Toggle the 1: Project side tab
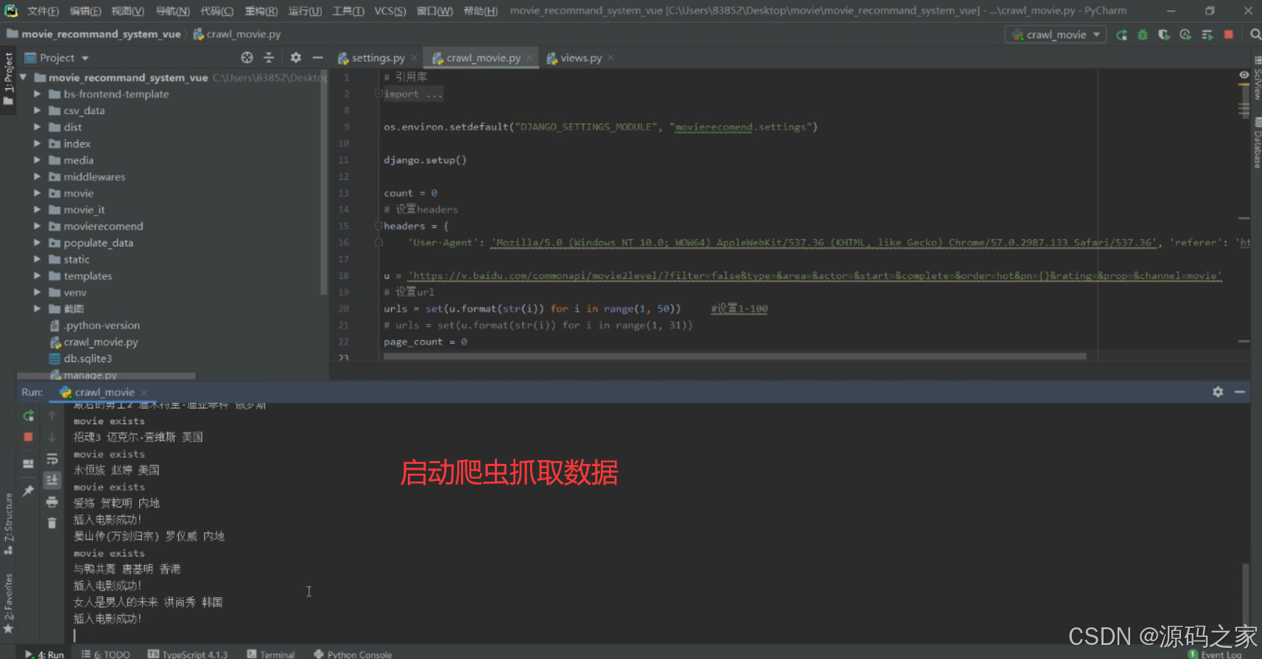 pos(8,80)
